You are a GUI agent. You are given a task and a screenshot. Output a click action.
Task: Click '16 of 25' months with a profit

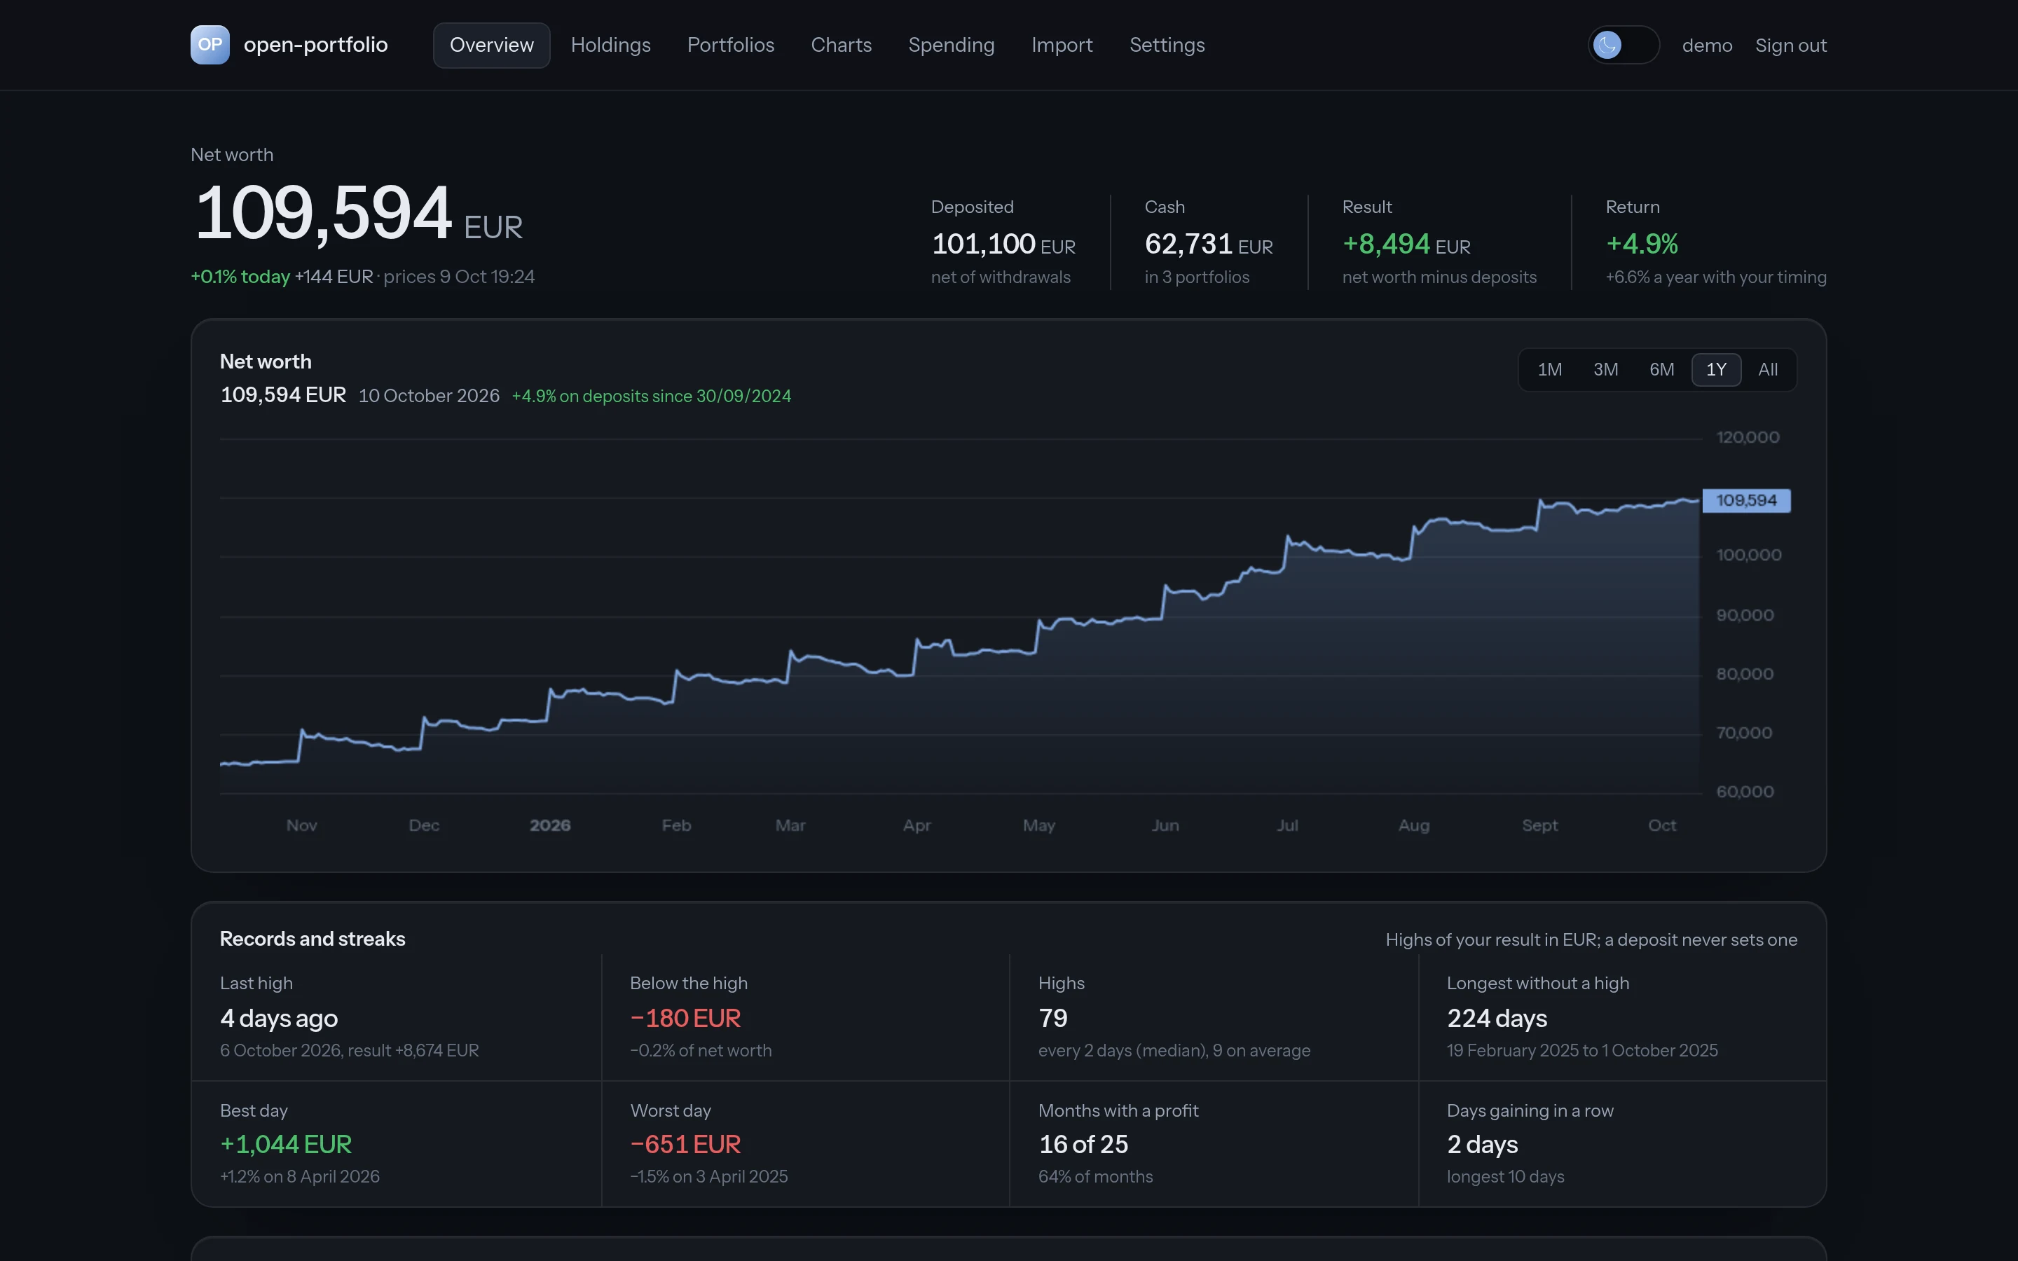1083,1144
